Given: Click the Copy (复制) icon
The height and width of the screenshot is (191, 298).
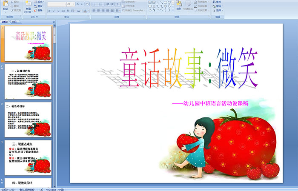Looking at the screenshot, I should click(x=12, y=6).
